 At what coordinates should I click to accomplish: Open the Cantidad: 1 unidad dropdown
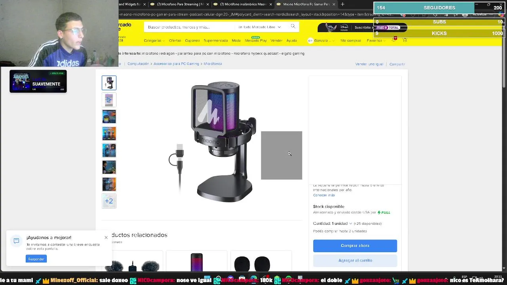(x=332, y=224)
